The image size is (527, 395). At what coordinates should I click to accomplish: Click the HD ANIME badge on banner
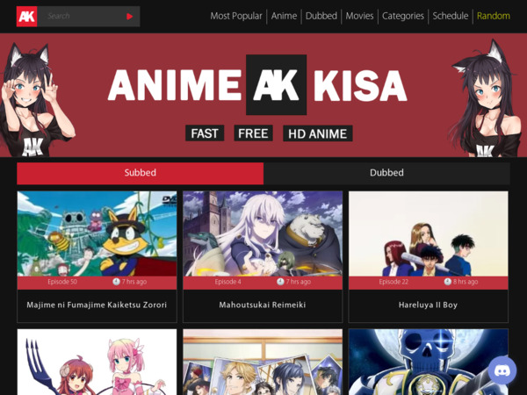(x=318, y=133)
